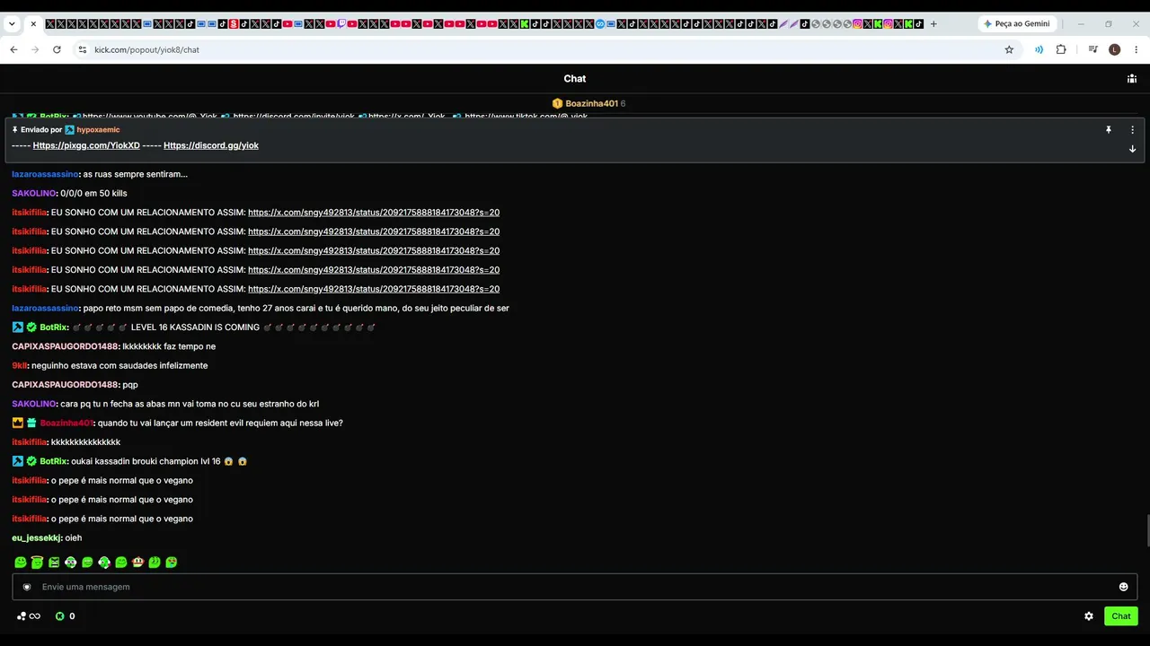Image resolution: width=1150 pixels, height=646 pixels.
Task: Click the text 'oieh'
Action: [74, 538]
